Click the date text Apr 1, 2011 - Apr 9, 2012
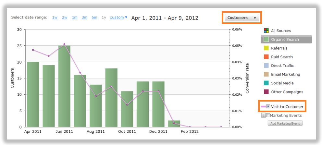 165,18
